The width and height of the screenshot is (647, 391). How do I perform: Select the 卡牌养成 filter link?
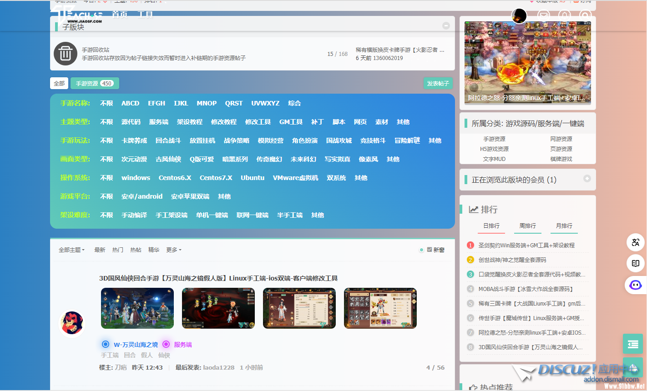click(x=134, y=141)
